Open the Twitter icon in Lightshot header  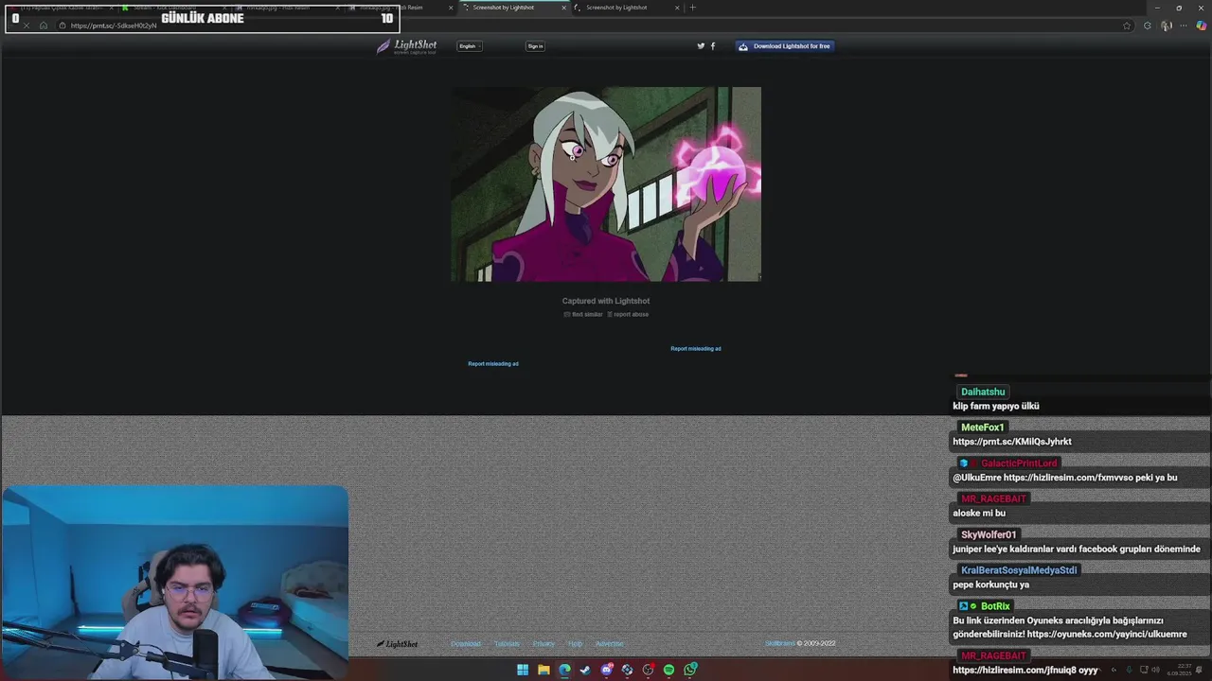pyautogui.click(x=701, y=45)
